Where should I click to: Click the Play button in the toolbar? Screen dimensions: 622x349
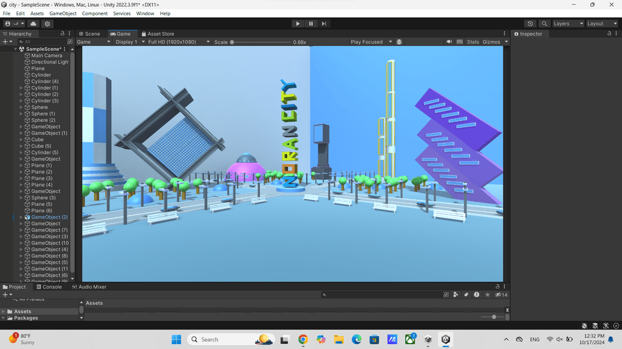coord(298,24)
